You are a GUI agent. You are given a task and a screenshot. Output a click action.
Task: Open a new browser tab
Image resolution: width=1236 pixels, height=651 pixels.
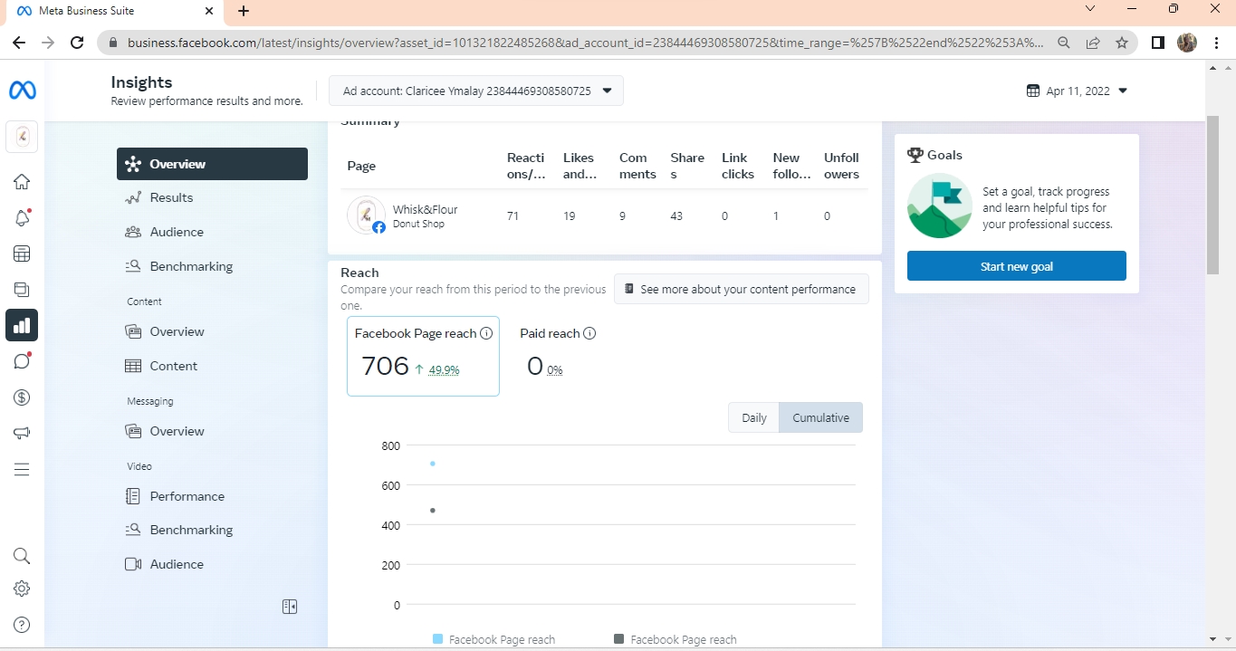tap(244, 11)
